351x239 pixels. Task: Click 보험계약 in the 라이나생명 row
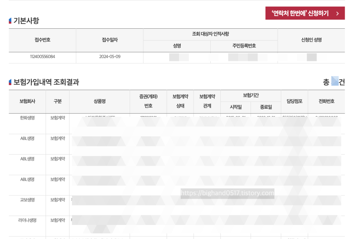[x=58, y=220]
